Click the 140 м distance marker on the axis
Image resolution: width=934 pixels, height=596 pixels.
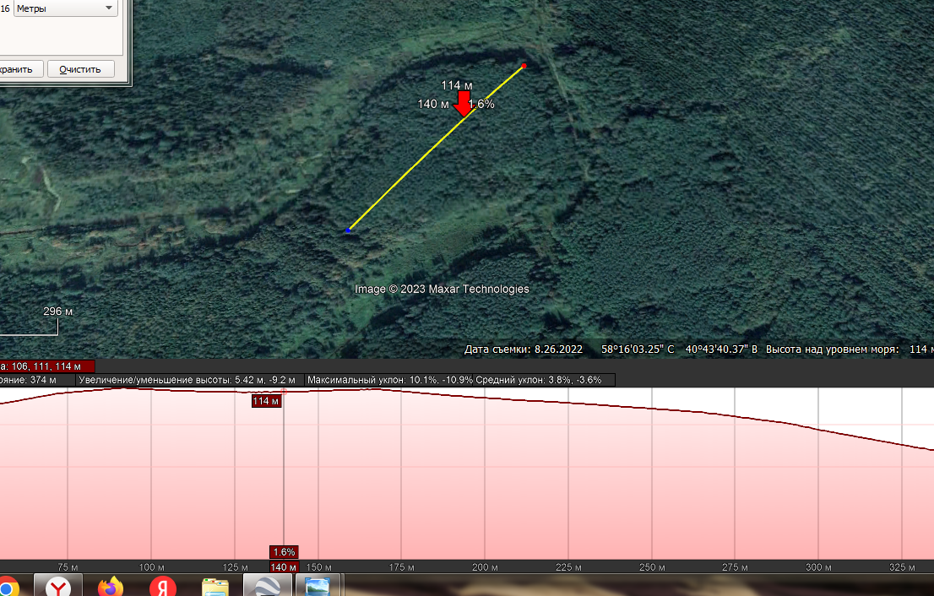coord(284,567)
